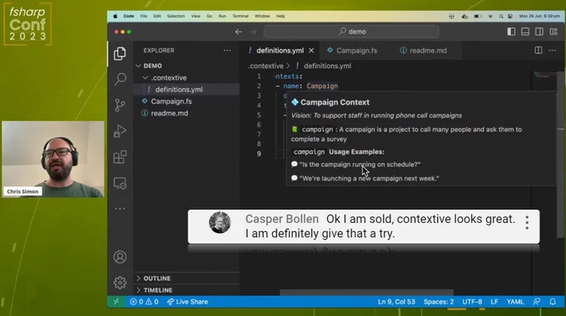Open the Remote Explorer view
The width and height of the screenshot is (566, 316).
pyautogui.click(x=120, y=183)
